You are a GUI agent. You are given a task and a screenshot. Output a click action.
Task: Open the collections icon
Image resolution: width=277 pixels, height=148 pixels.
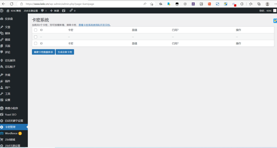259,4
